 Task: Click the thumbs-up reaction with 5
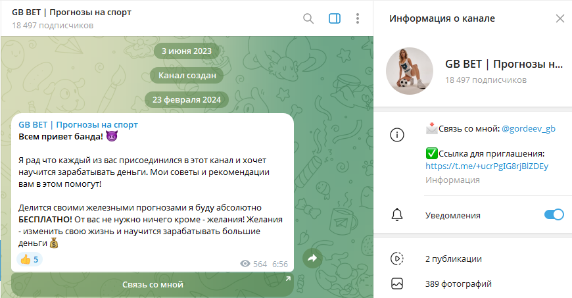[30, 260]
